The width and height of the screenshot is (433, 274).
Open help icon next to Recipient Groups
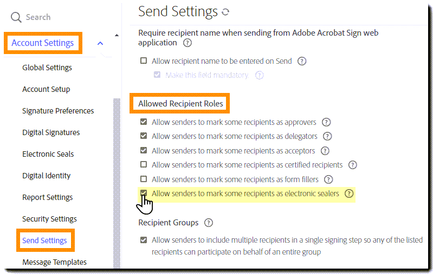(x=209, y=223)
